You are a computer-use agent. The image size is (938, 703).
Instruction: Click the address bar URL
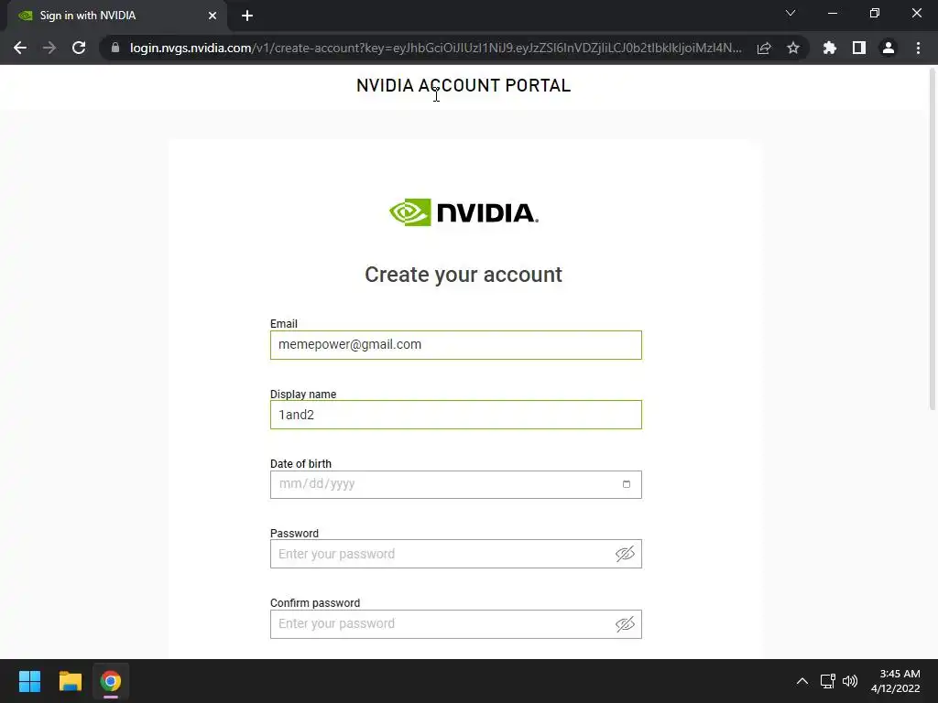click(x=435, y=48)
